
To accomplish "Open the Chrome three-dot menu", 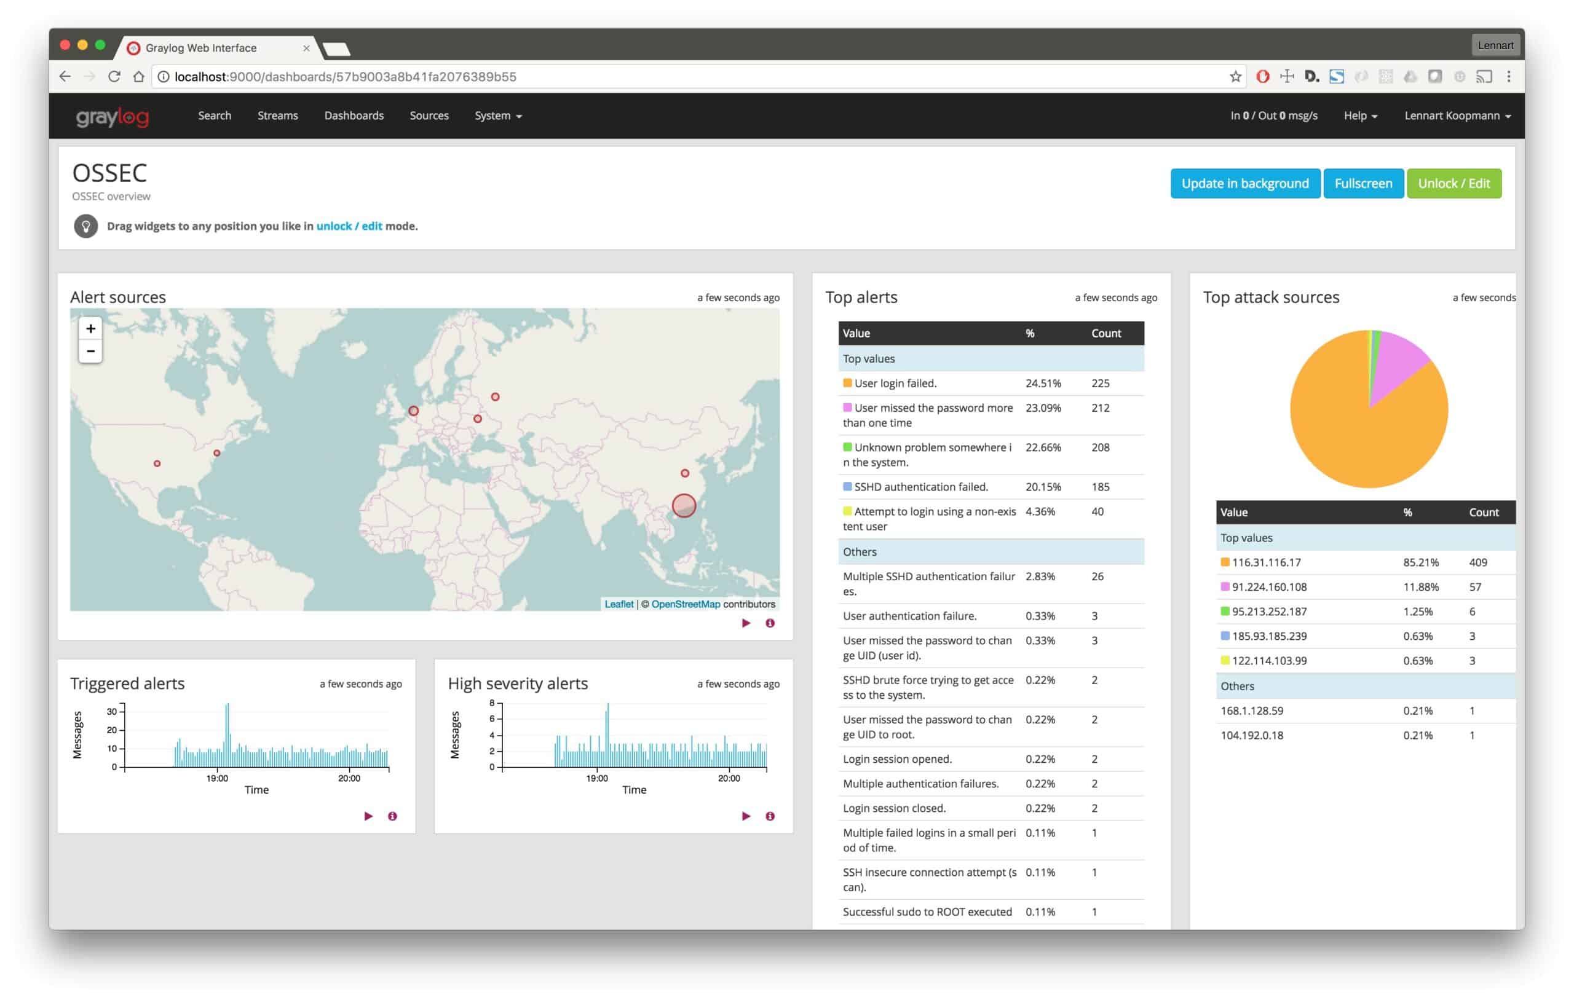I will pyautogui.click(x=1509, y=76).
